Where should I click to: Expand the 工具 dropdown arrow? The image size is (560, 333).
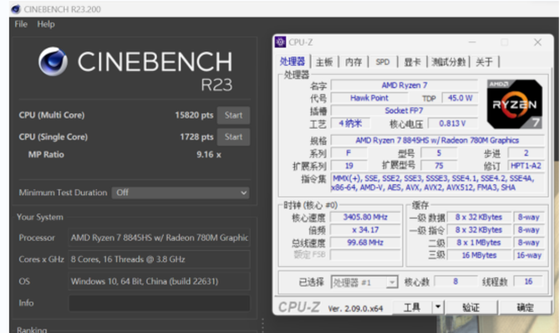tap(438, 307)
